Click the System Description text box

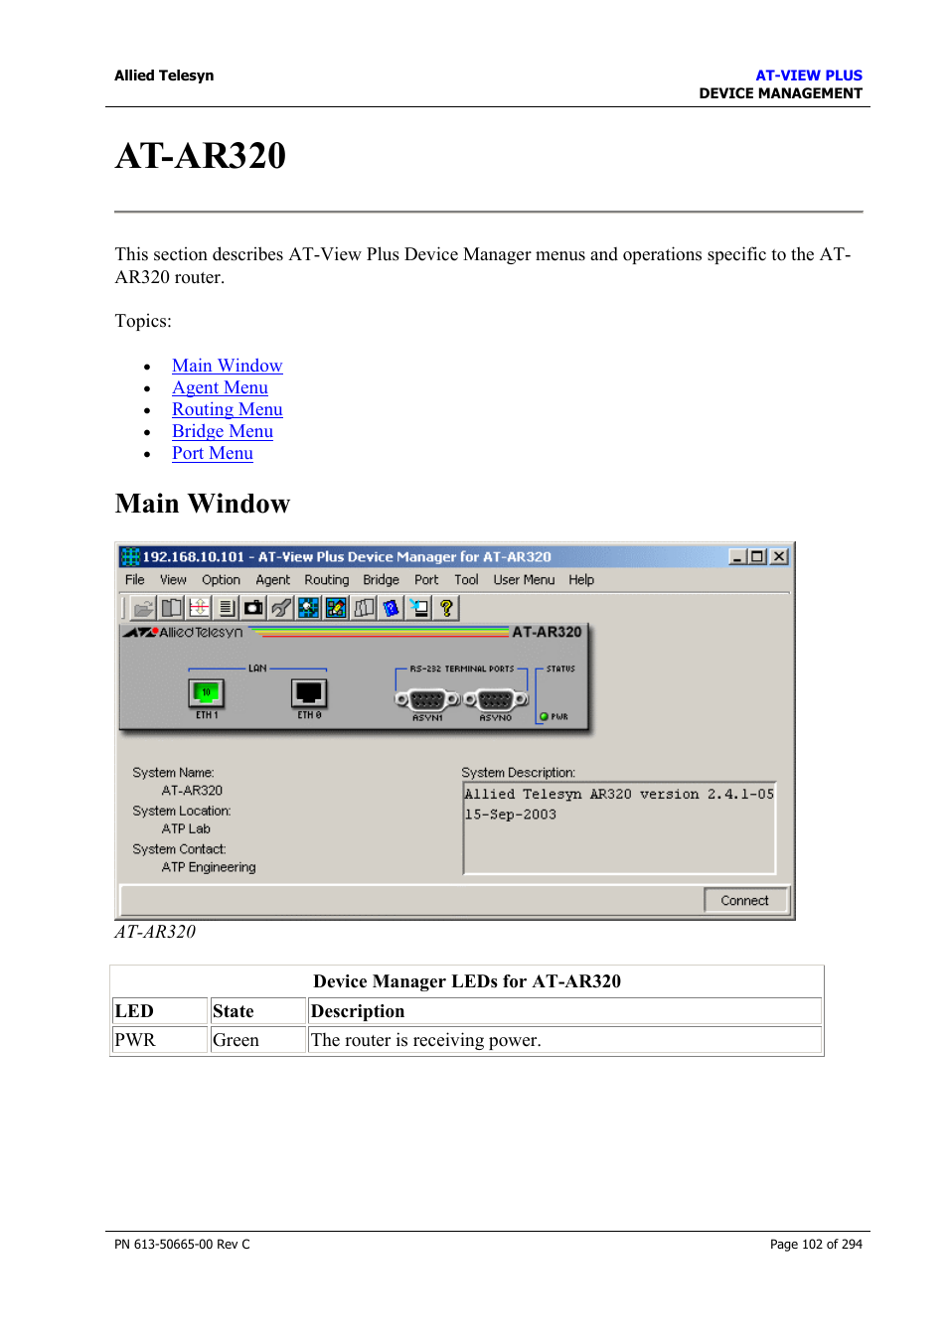pyautogui.click(x=619, y=828)
